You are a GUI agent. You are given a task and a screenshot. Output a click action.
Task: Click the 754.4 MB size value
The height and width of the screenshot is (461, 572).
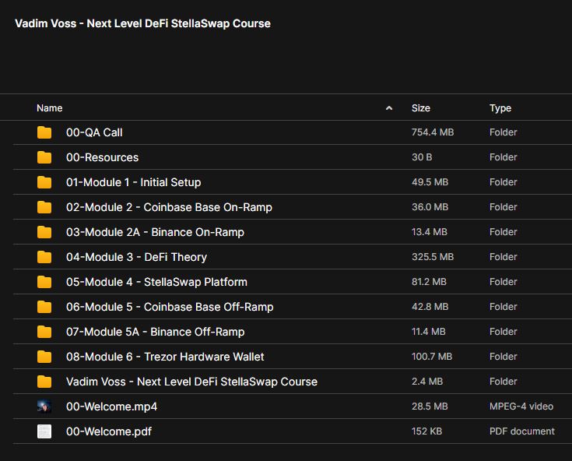tap(433, 132)
